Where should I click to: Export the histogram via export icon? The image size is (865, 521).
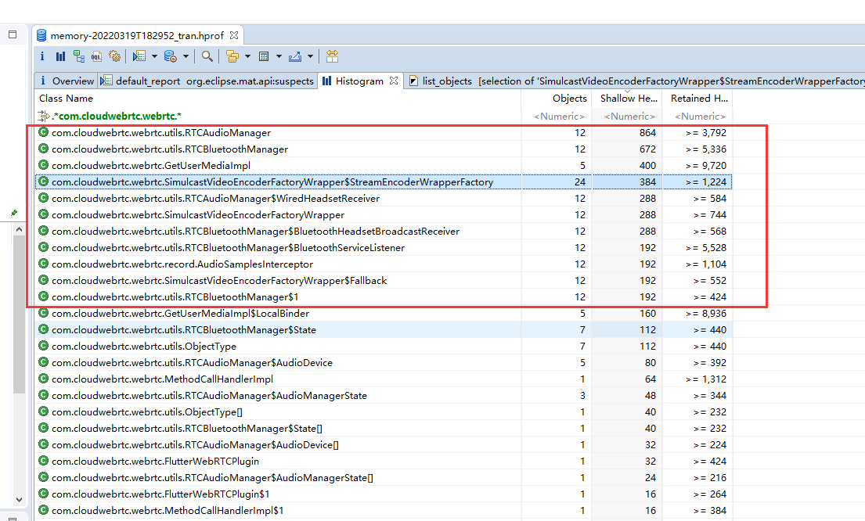coord(295,56)
